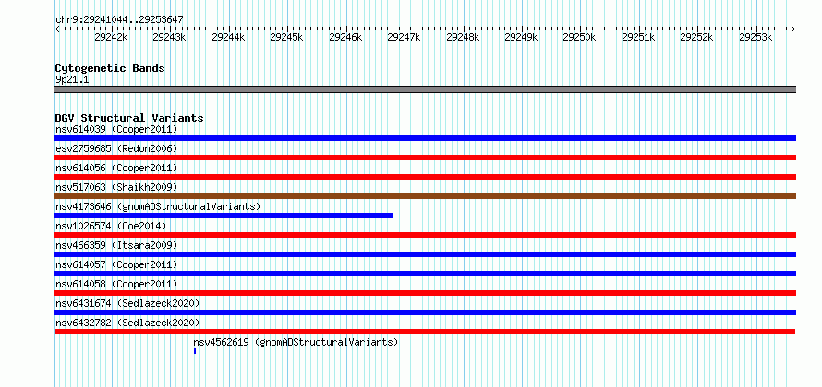Select the tiny blue nsv4562619 marker
The width and height of the screenshot is (822, 387).
(x=195, y=351)
